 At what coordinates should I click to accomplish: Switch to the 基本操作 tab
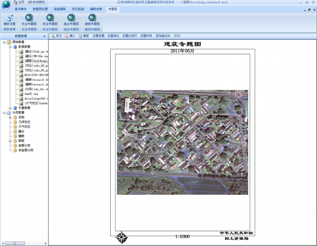coord(20,9)
